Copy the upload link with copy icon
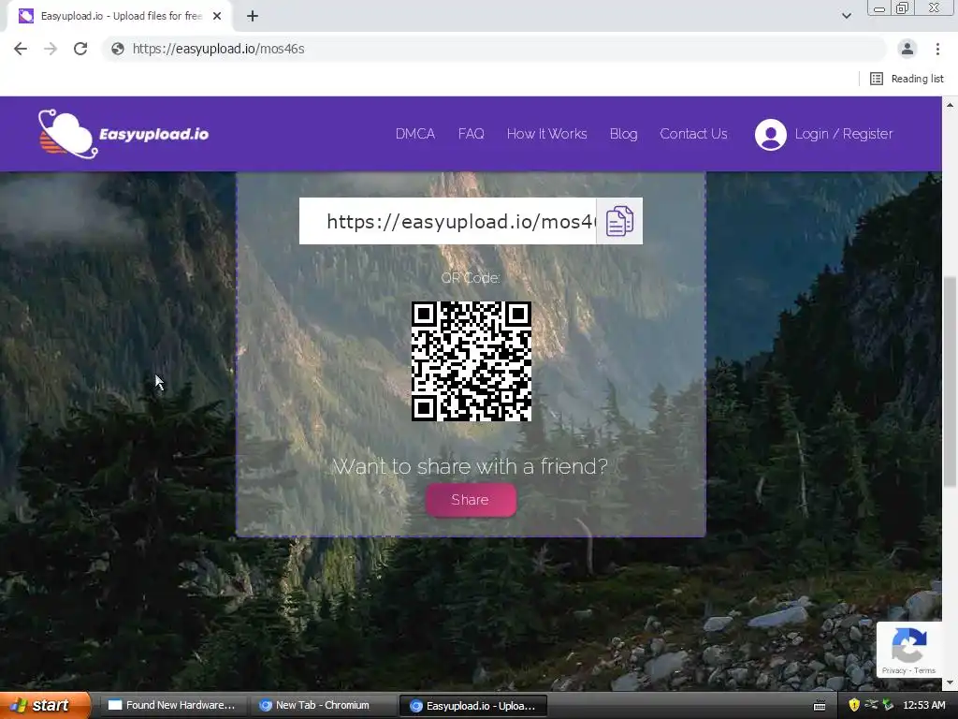The height and width of the screenshot is (719, 958). point(619,221)
